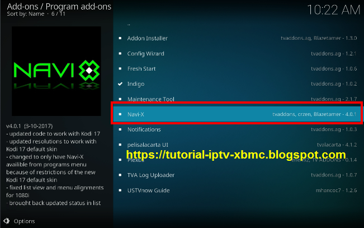Click the Options gear icon

[x=7, y=221]
